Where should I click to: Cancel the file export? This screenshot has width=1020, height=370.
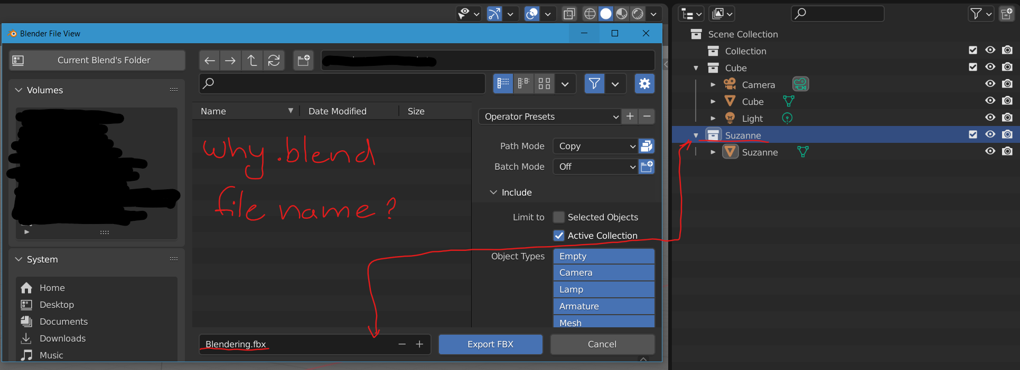pos(602,344)
